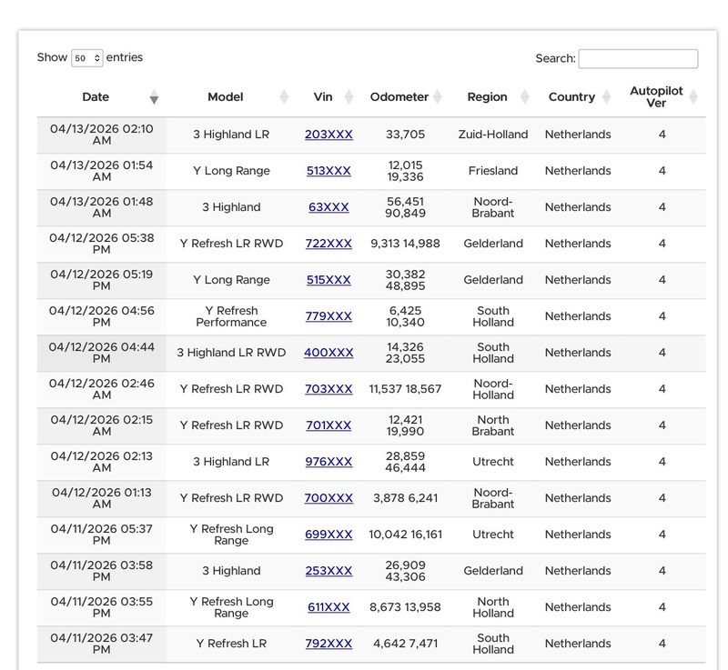The image size is (728, 670).
Task: Open VIN link 976XXX
Action: tap(329, 462)
